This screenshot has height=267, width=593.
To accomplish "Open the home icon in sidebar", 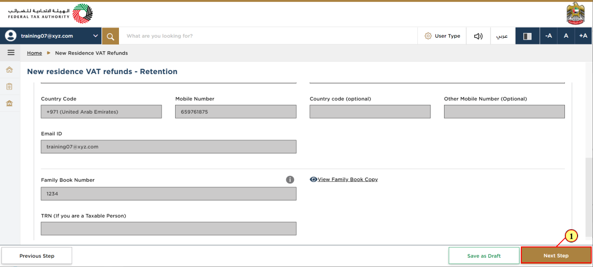I will tap(9, 70).
